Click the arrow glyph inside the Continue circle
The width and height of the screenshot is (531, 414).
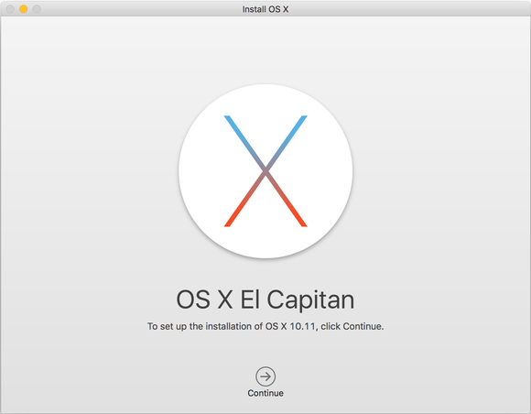point(265,376)
